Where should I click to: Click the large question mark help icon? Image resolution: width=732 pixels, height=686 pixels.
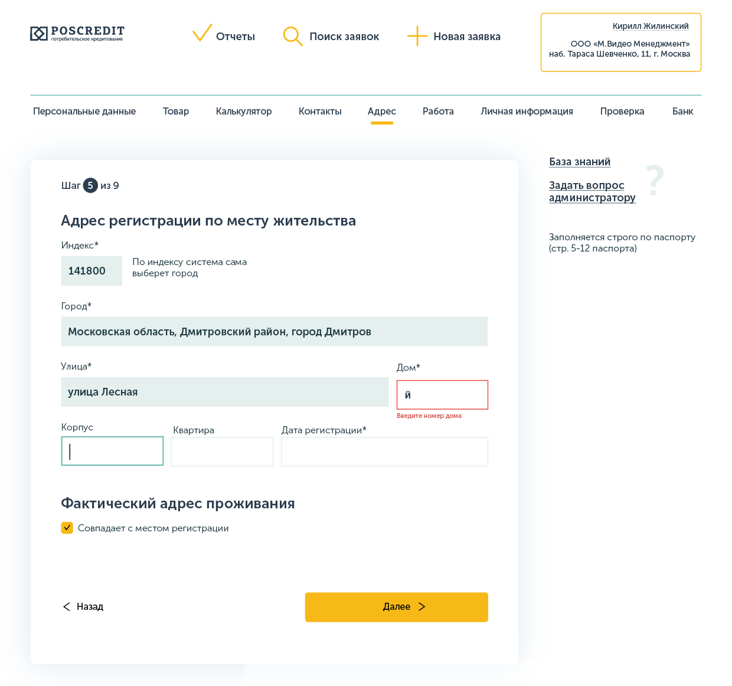tap(655, 181)
